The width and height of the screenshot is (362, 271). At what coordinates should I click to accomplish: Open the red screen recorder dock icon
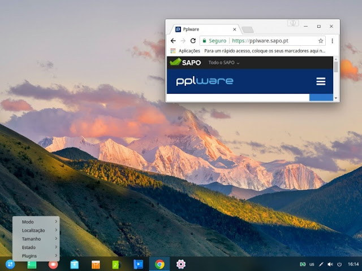pyautogui.click(x=53, y=265)
